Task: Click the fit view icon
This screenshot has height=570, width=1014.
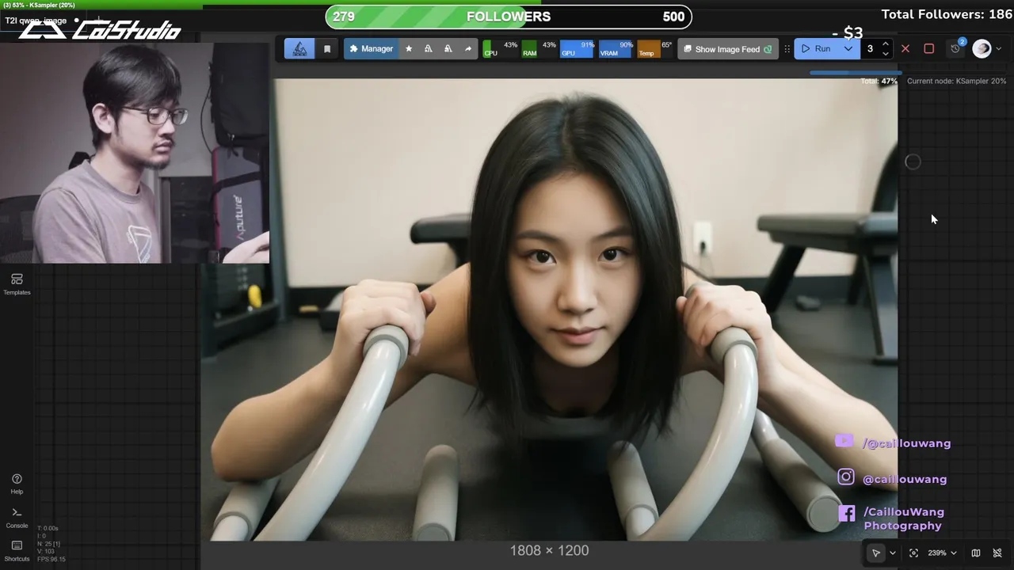Action: [x=913, y=553]
